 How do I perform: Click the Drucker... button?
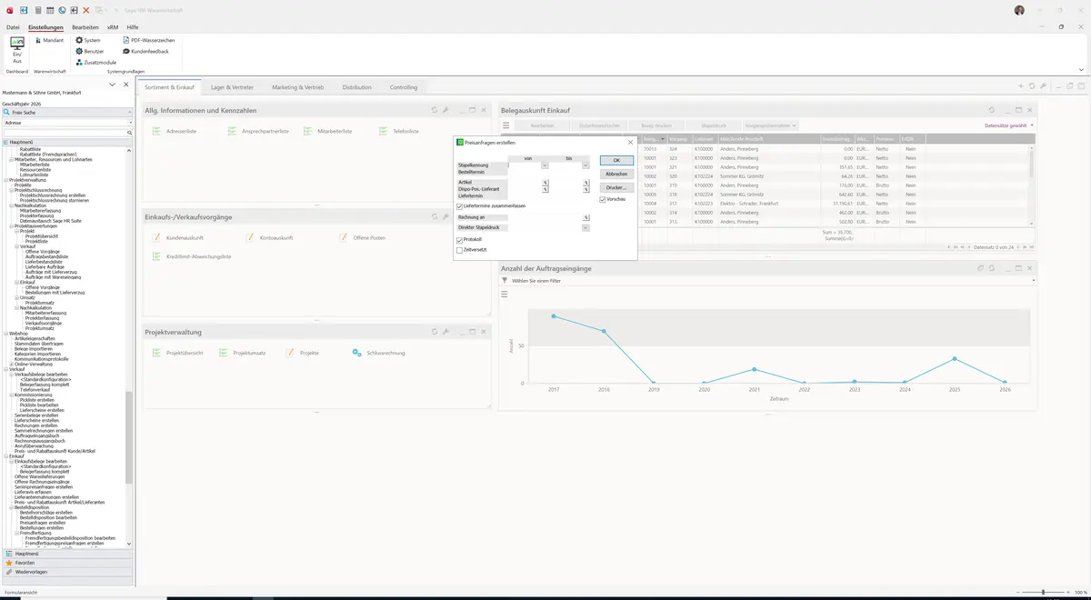(616, 187)
